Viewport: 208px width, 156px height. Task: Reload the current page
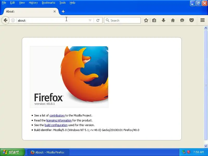click(x=98, y=20)
